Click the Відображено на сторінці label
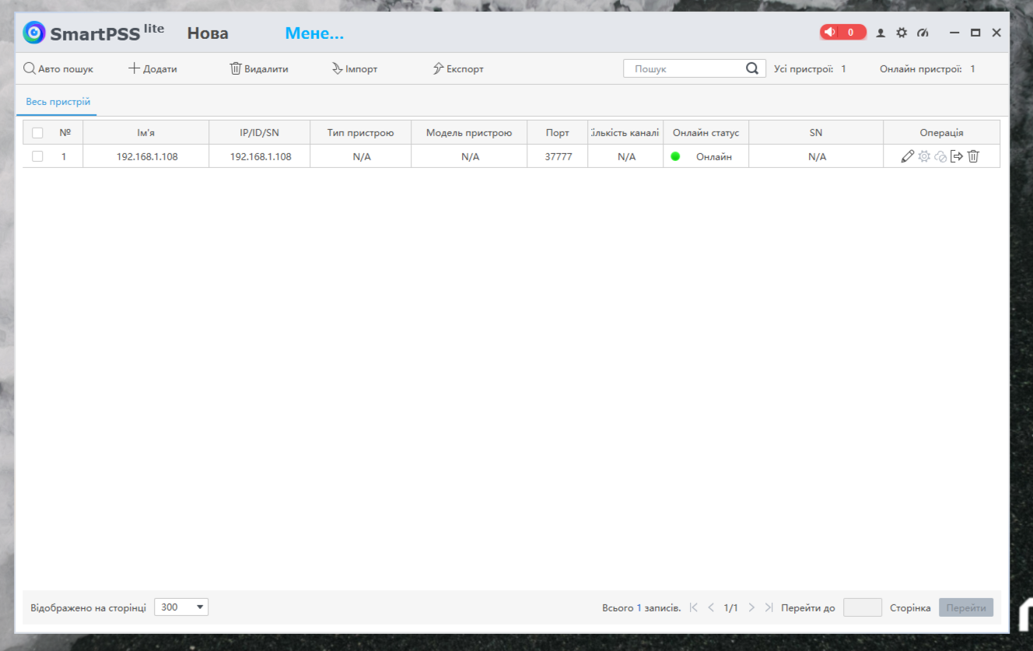This screenshot has height=651, width=1033. point(88,607)
